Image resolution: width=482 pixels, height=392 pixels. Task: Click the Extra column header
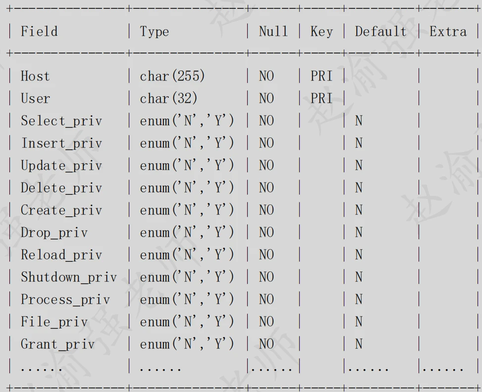click(x=448, y=31)
